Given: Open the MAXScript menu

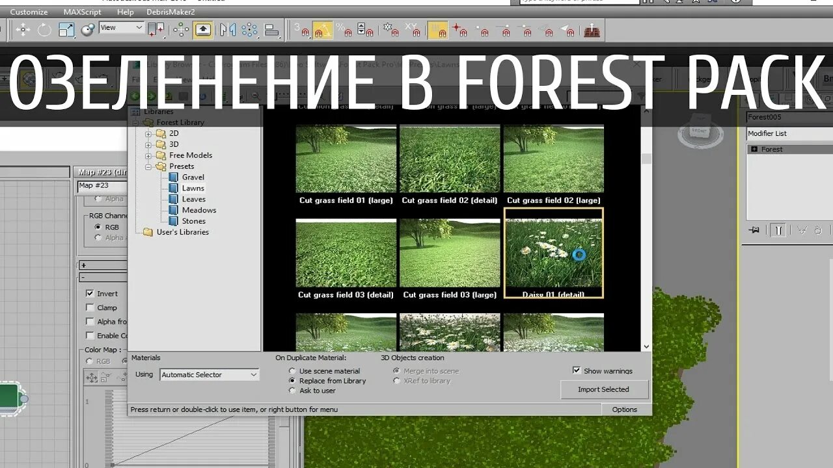Looking at the screenshot, I should click(82, 12).
